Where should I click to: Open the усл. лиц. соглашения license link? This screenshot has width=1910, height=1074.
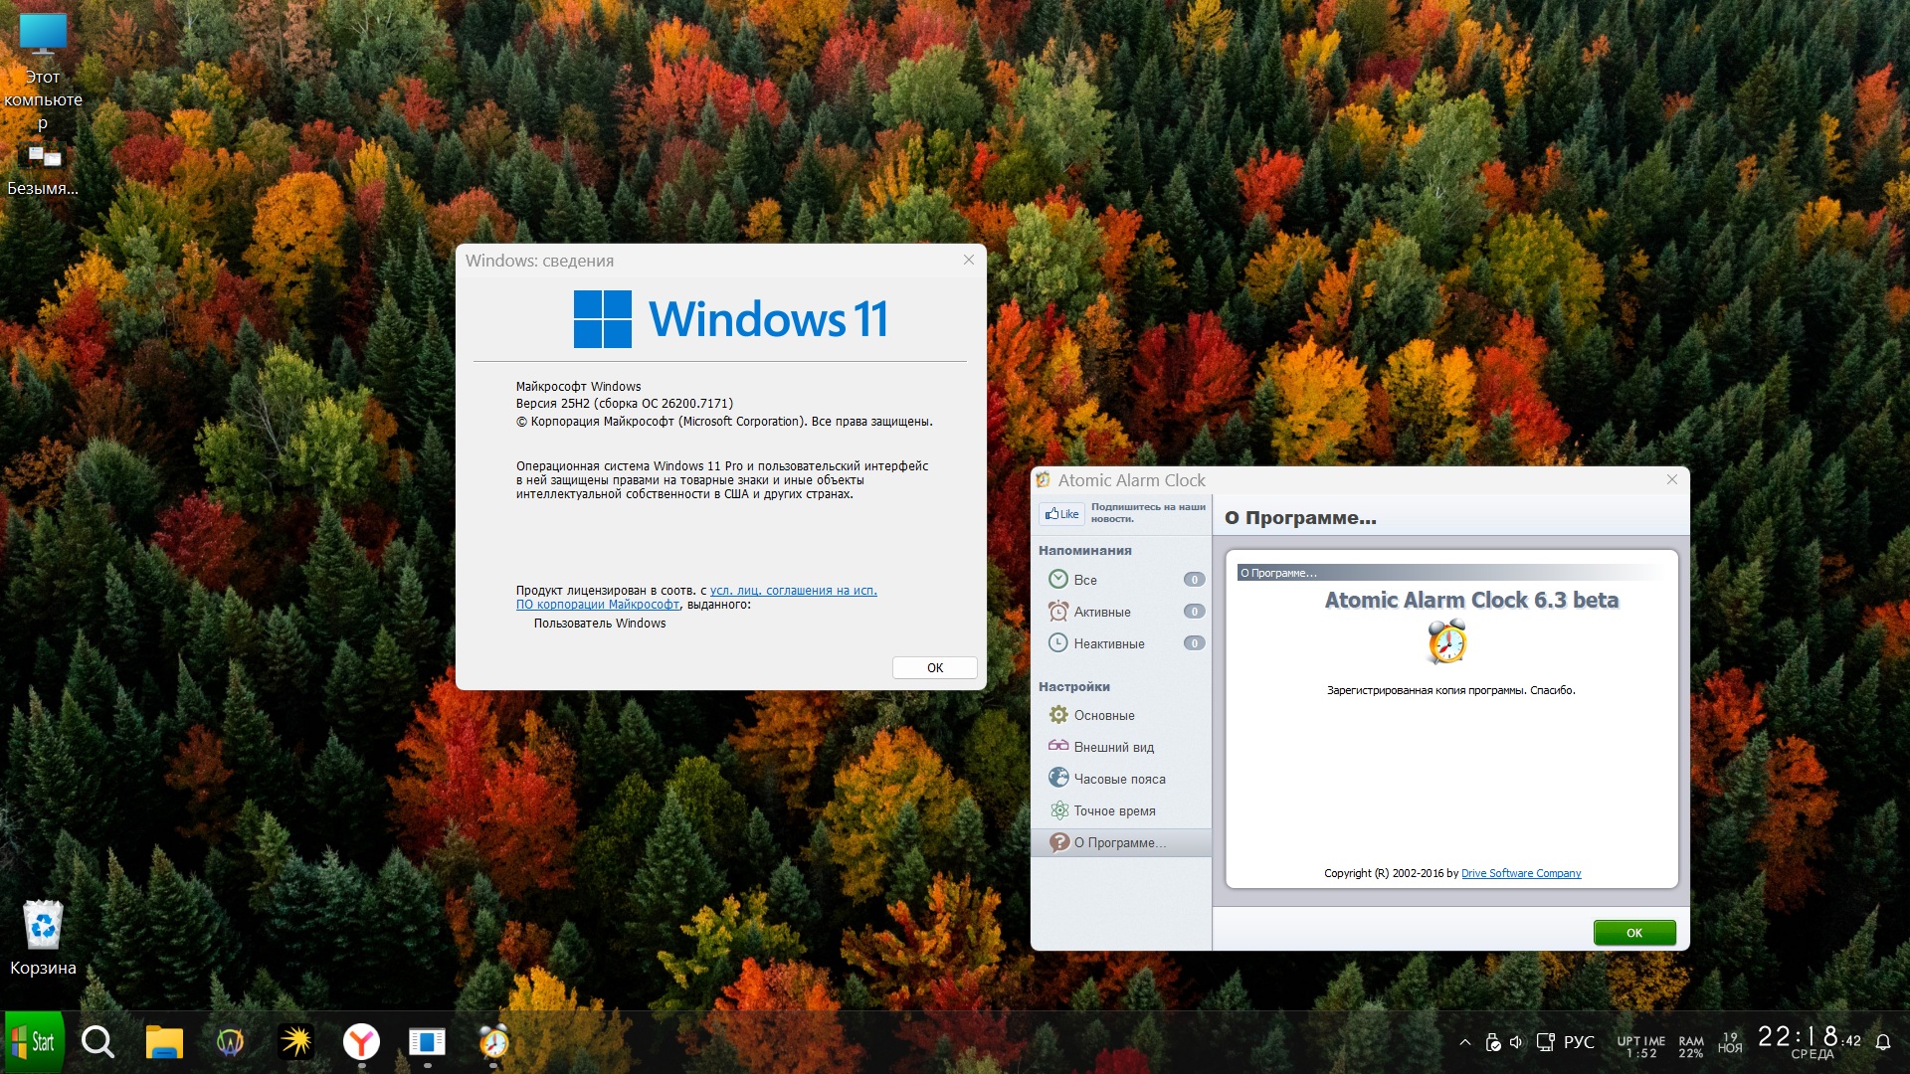coord(793,591)
